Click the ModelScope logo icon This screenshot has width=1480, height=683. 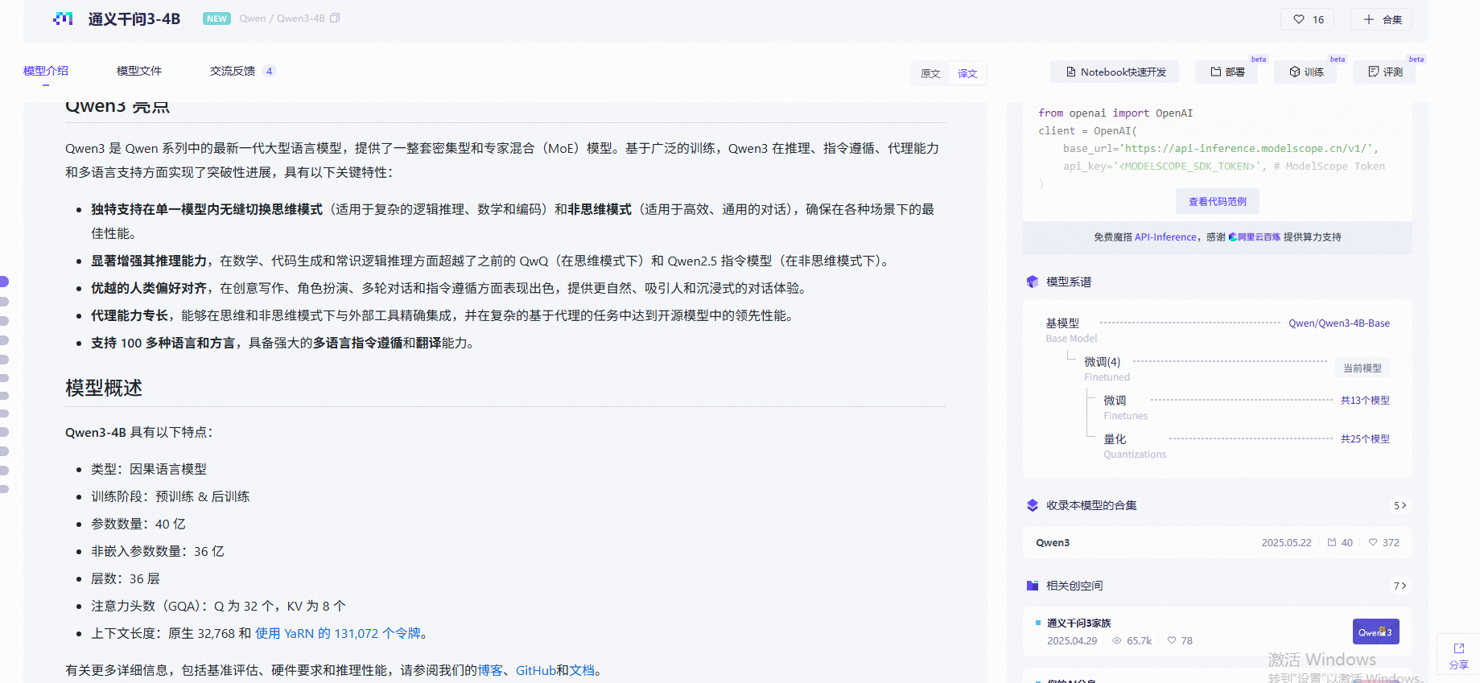pos(63,19)
